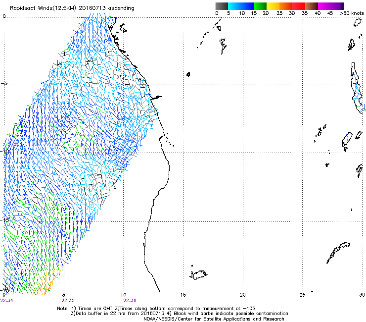This screenshot has width=366, height=322.
Task: Click the '35' color scale label
Action: click(305, 13)
